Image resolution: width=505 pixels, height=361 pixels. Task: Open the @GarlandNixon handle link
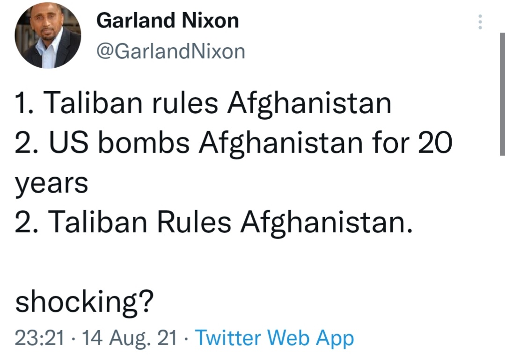pyautogui.click(x=171, y=51)
